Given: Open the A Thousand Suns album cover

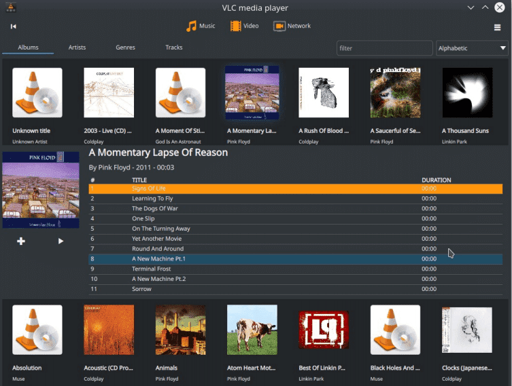Looking at the screenshot, I should click(467, 92).
